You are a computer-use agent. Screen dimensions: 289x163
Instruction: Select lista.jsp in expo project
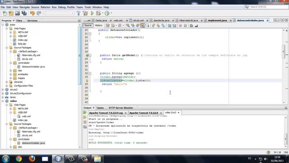point(22,44)
